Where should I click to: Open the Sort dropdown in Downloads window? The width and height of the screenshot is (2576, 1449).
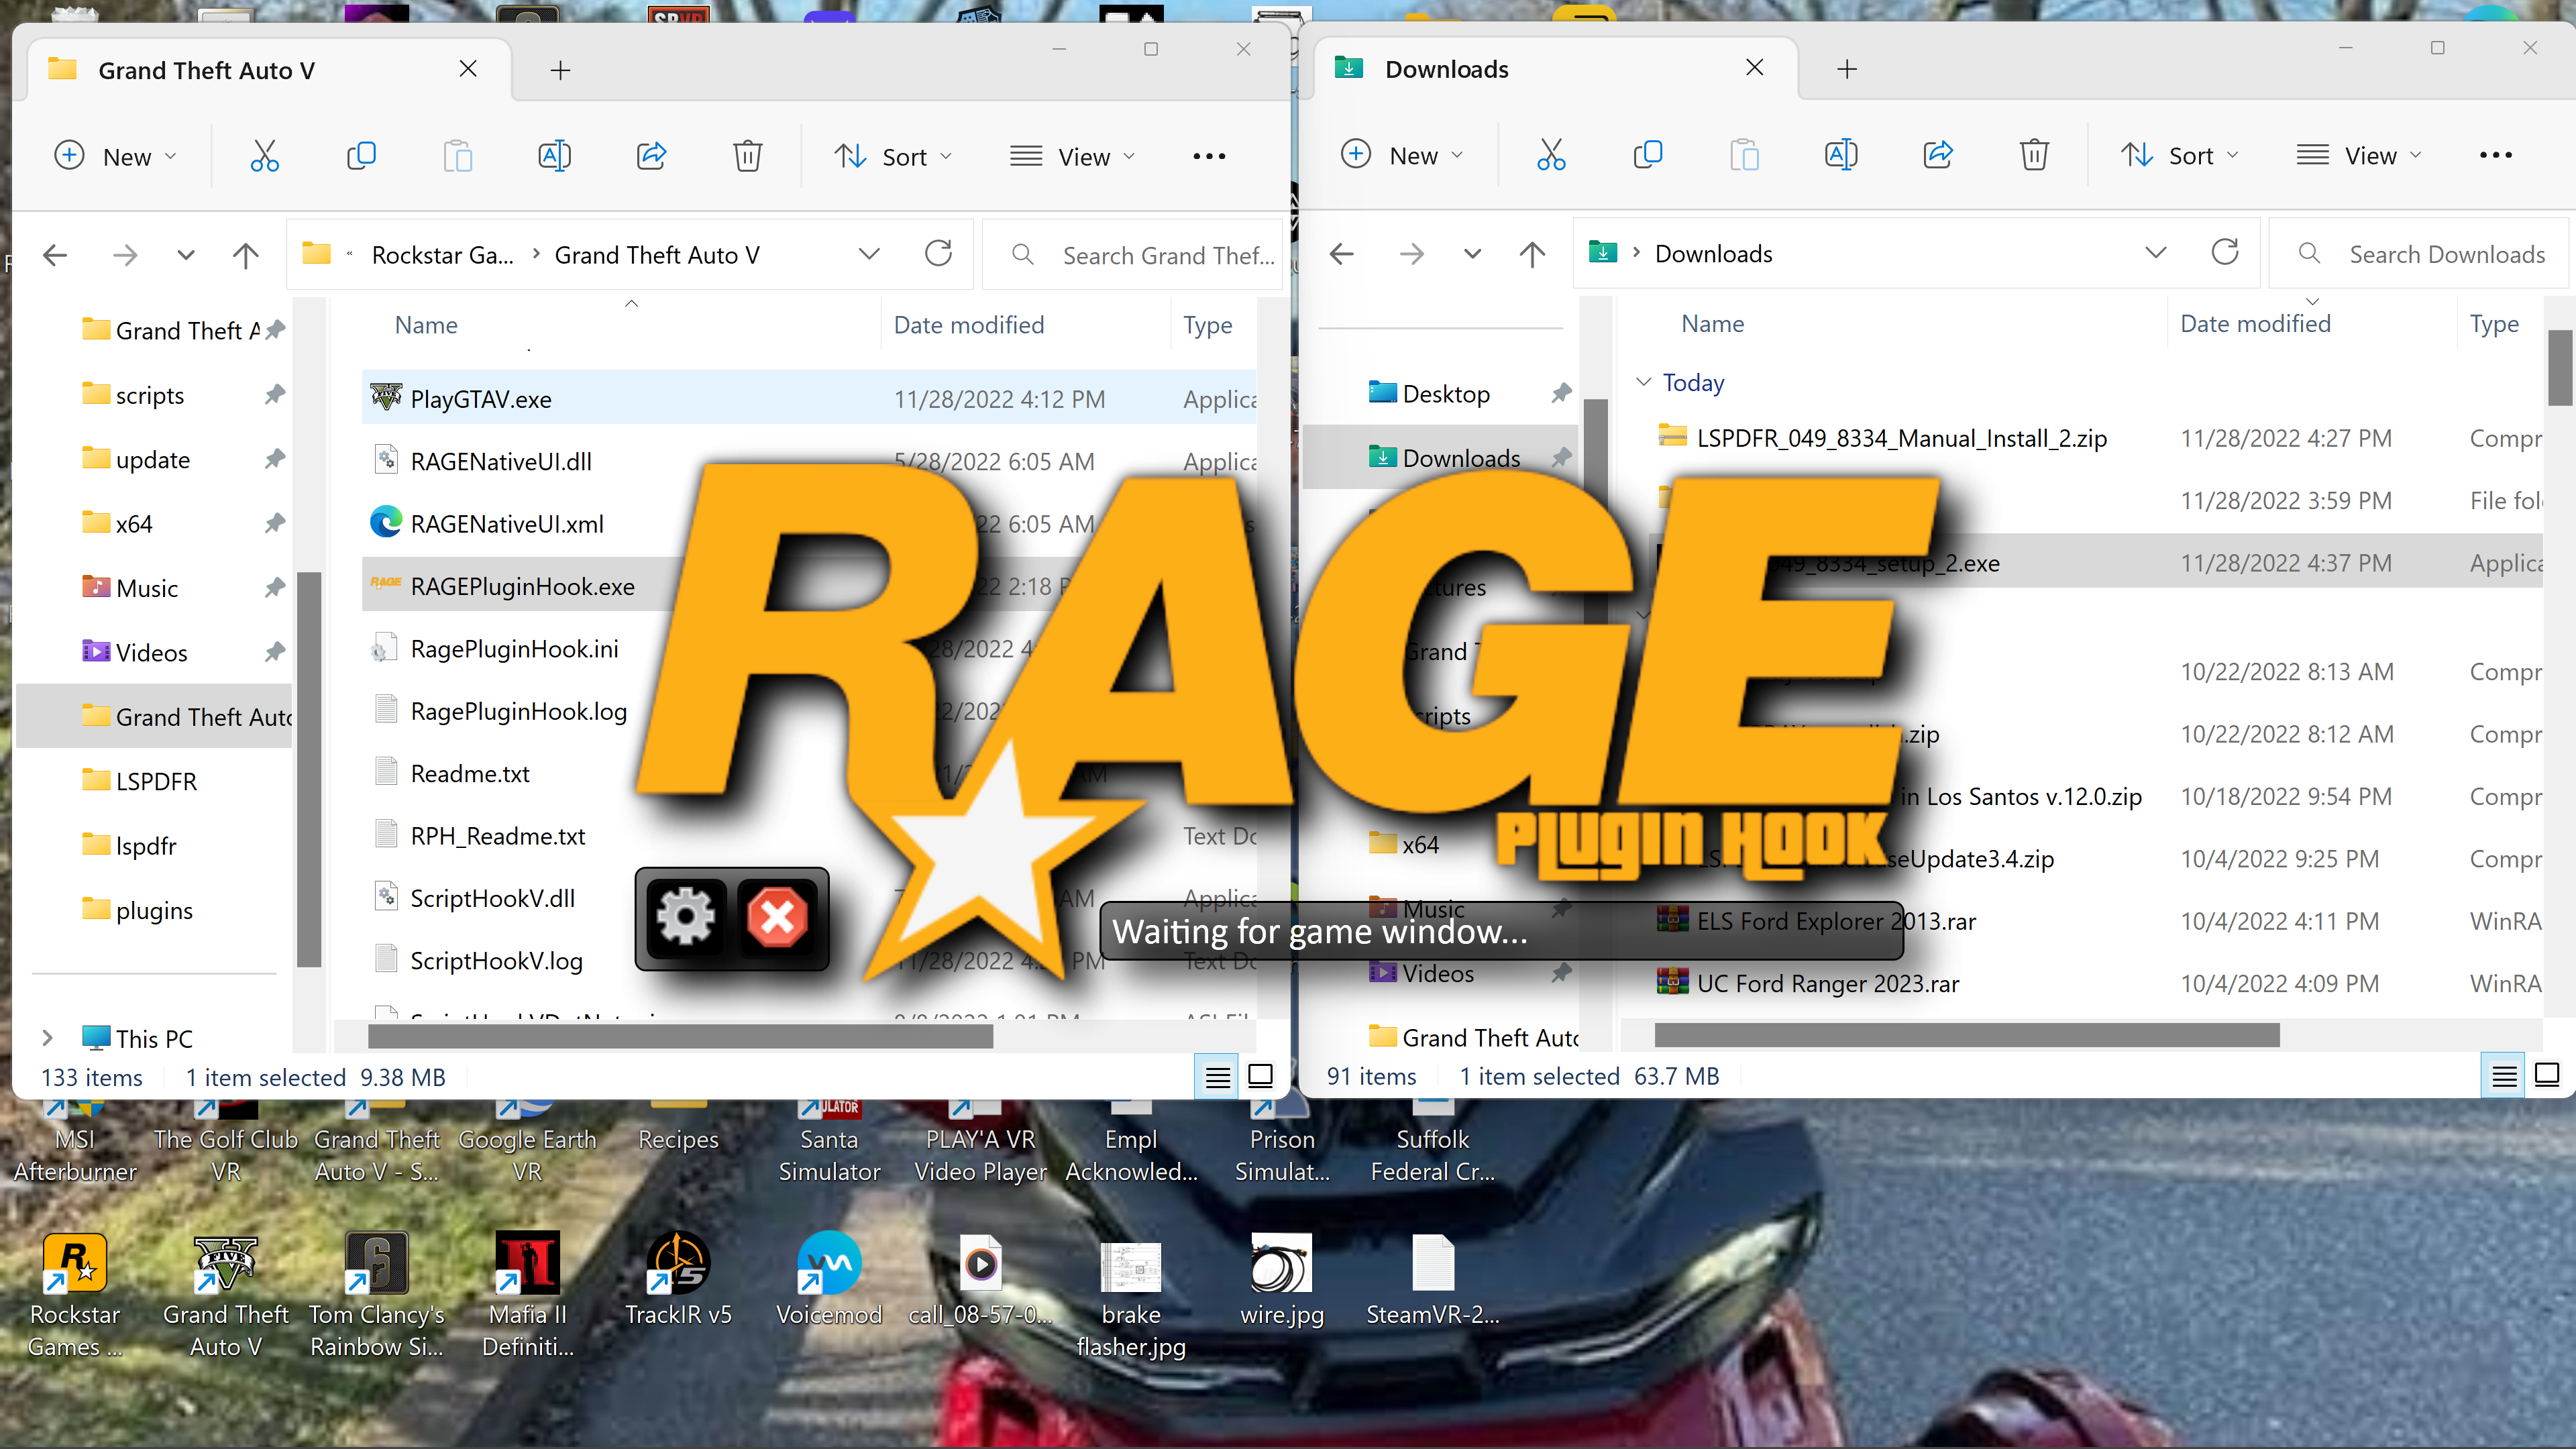[x=2180, y=155]
